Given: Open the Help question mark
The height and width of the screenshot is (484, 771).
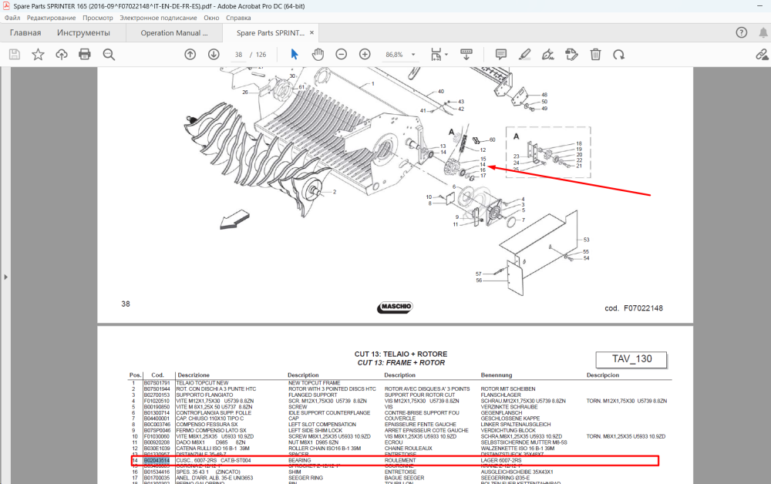Looking at the screenshot, I should pos(742,32).
